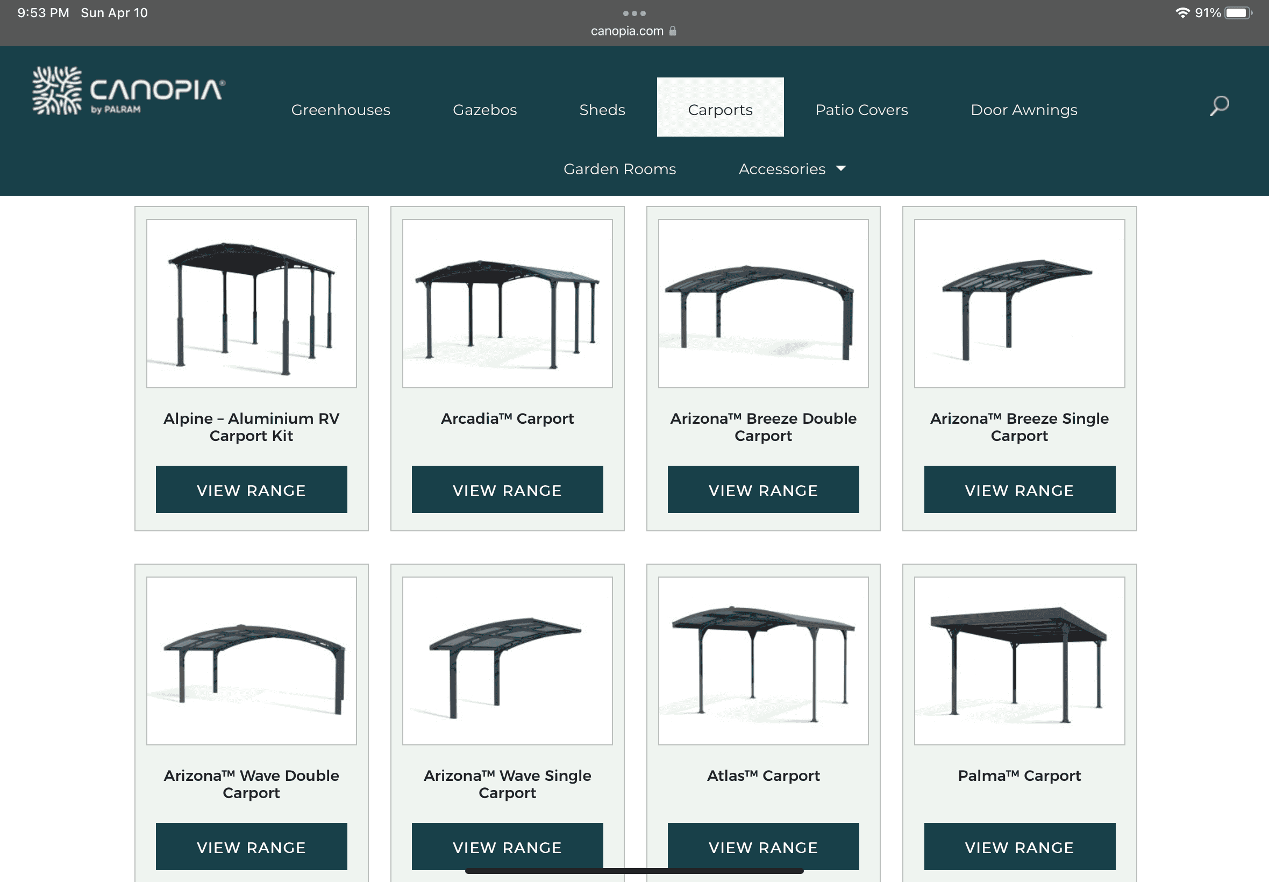The image size is (1269, 882).
Task: View range for Arizona Wave Double Carport
Action: (x=251, y=847)
